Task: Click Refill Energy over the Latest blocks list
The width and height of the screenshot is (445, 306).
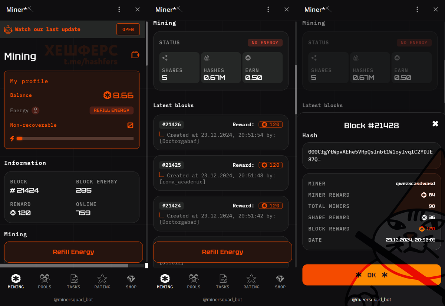Action: (222, 252)
